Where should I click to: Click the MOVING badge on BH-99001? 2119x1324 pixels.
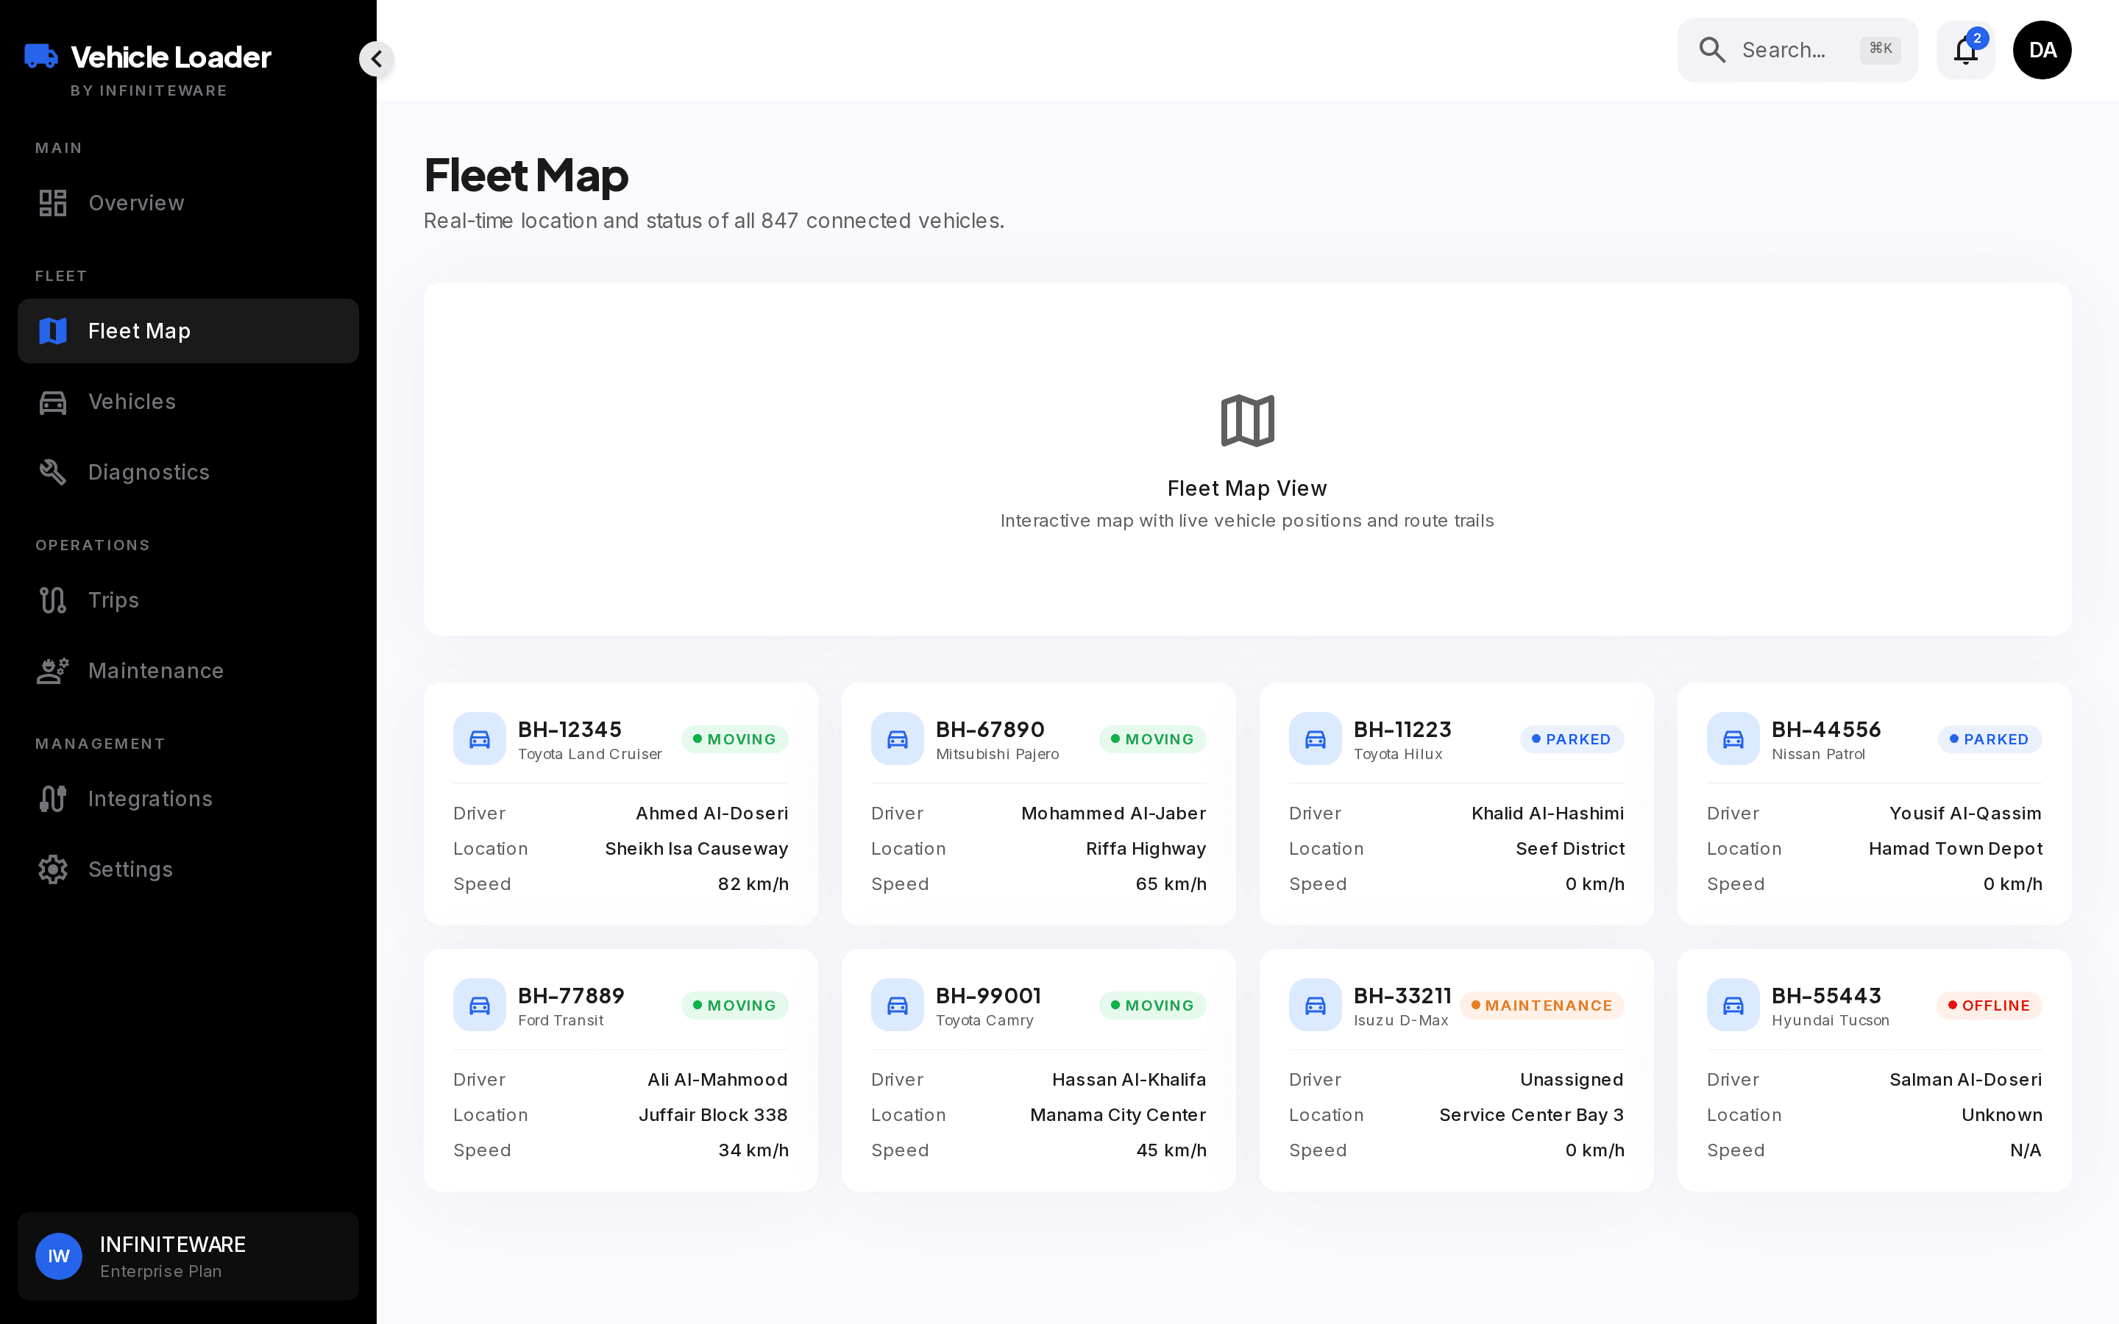(1152, 1006)
